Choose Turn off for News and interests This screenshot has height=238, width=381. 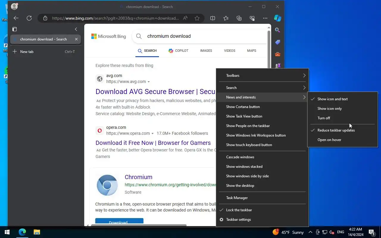pyautogui.click(x=343, y=118)
